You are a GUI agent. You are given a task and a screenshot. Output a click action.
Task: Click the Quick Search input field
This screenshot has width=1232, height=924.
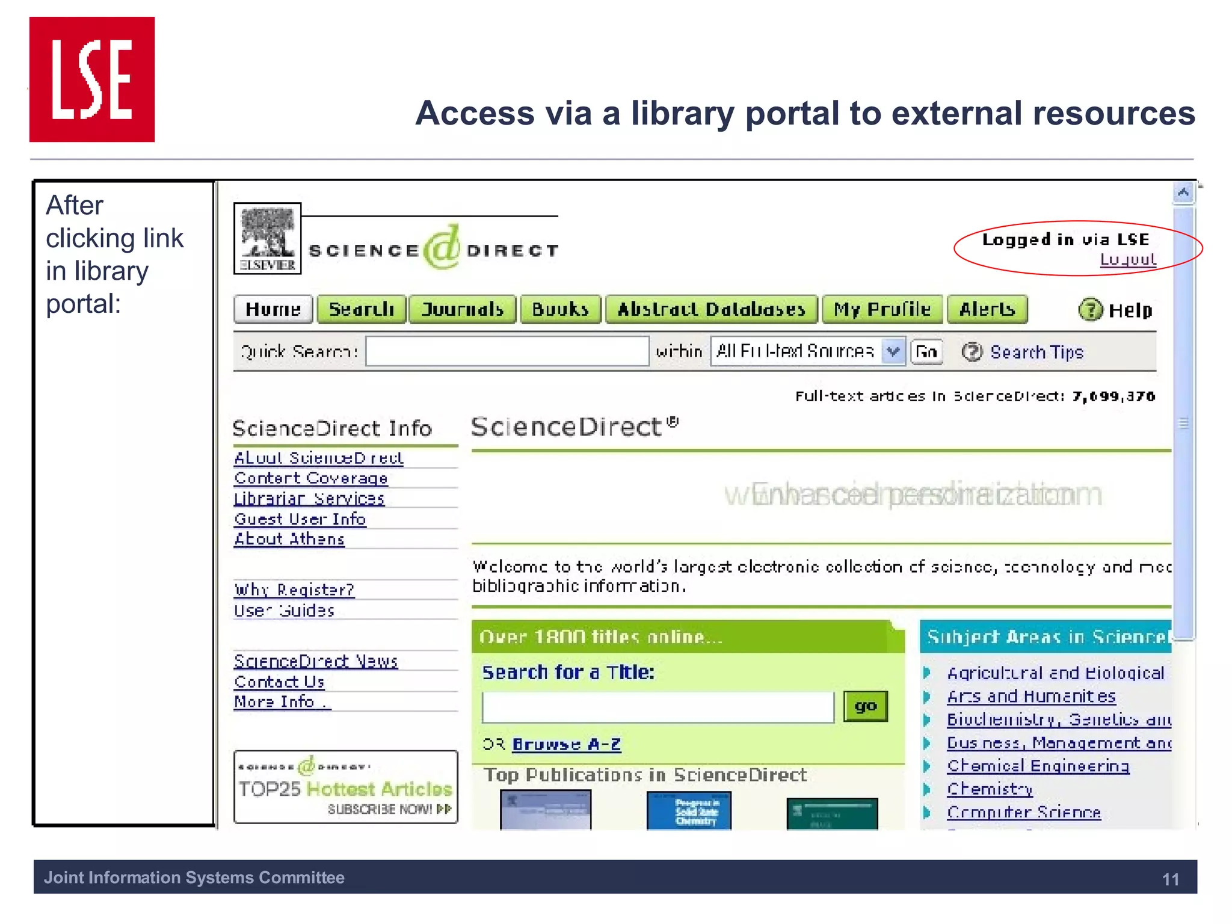(507, 351)
